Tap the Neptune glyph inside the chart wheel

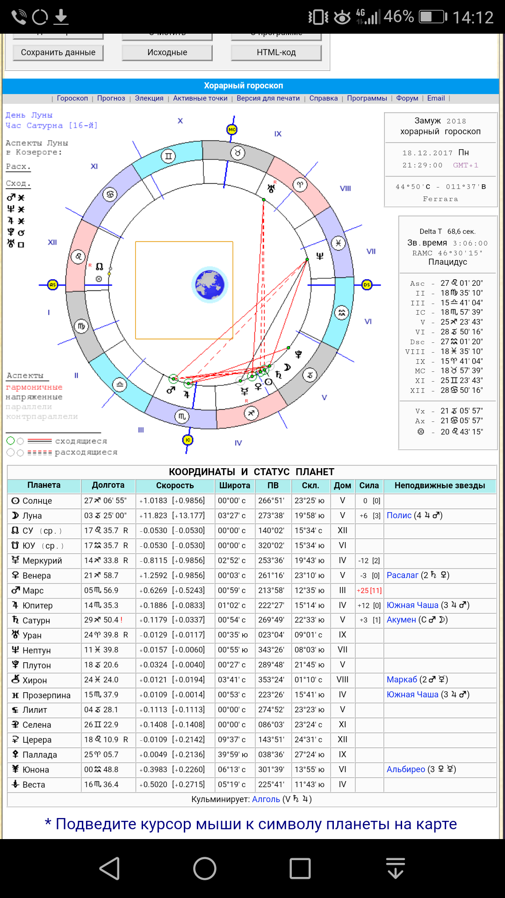click(320, 256)
